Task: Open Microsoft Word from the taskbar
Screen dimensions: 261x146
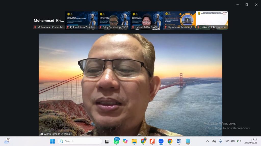Action: pos(179,141)
